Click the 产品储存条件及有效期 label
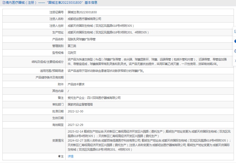Screen dimensions: 236x163 pos(49,77)
